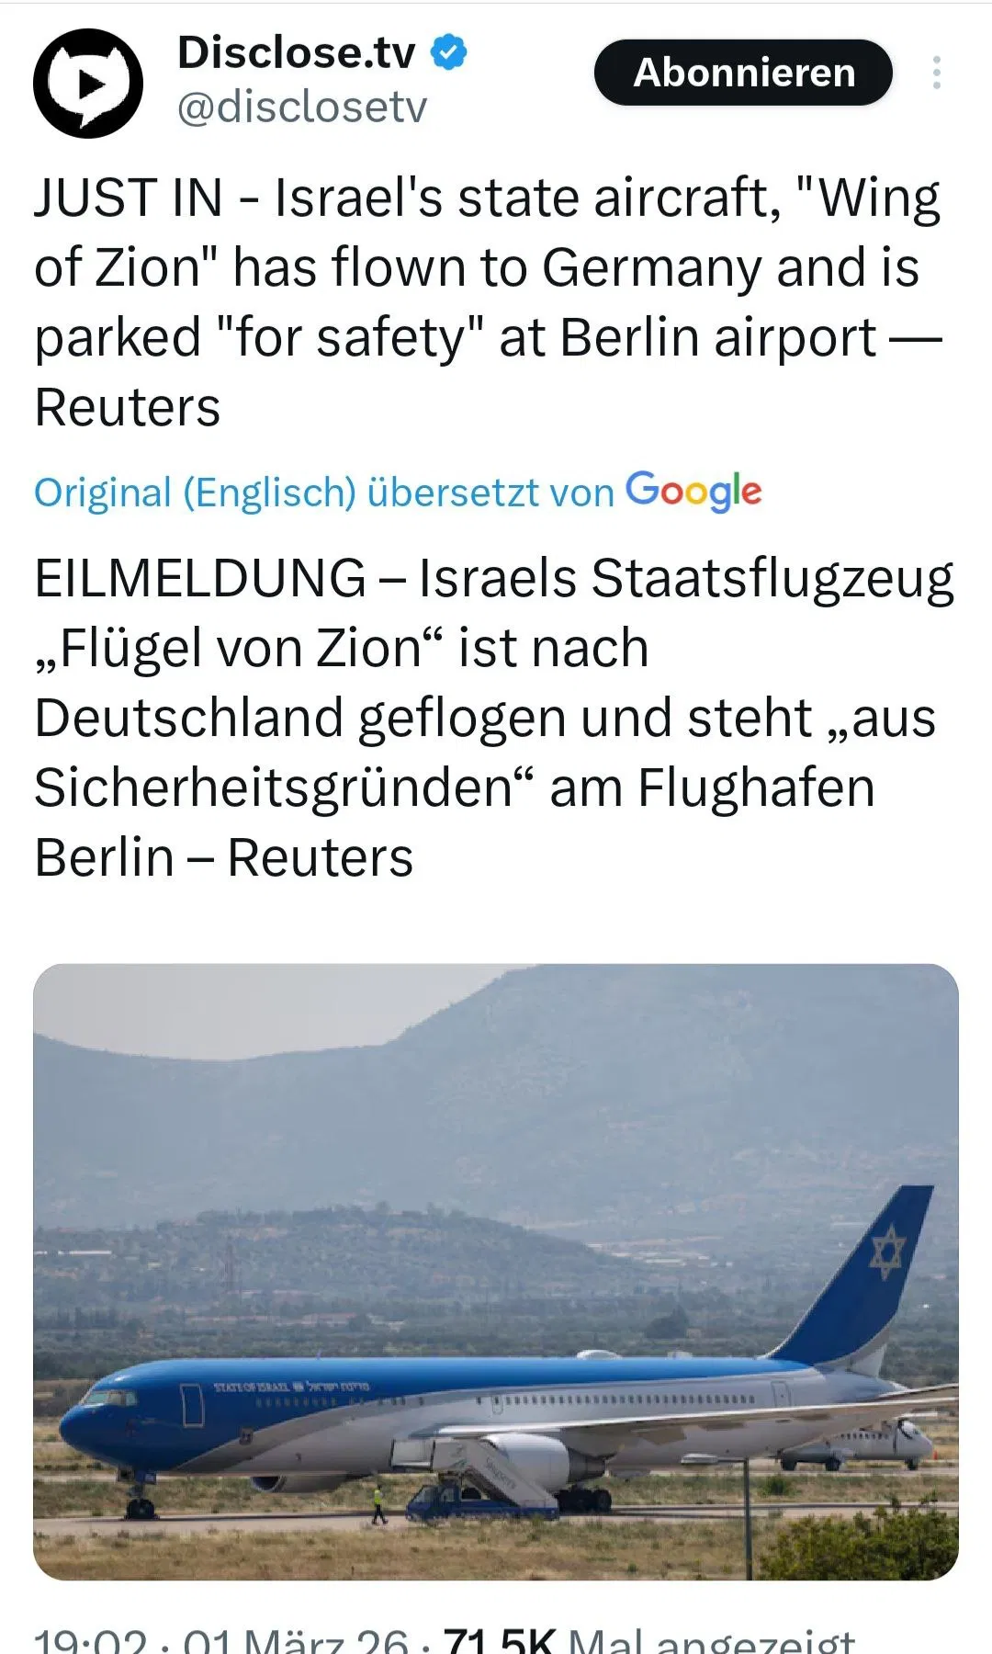The height and width of the screenshot is (1654, 992).
Task: Click the 71.5K views count
Action: pos(501,1641)
